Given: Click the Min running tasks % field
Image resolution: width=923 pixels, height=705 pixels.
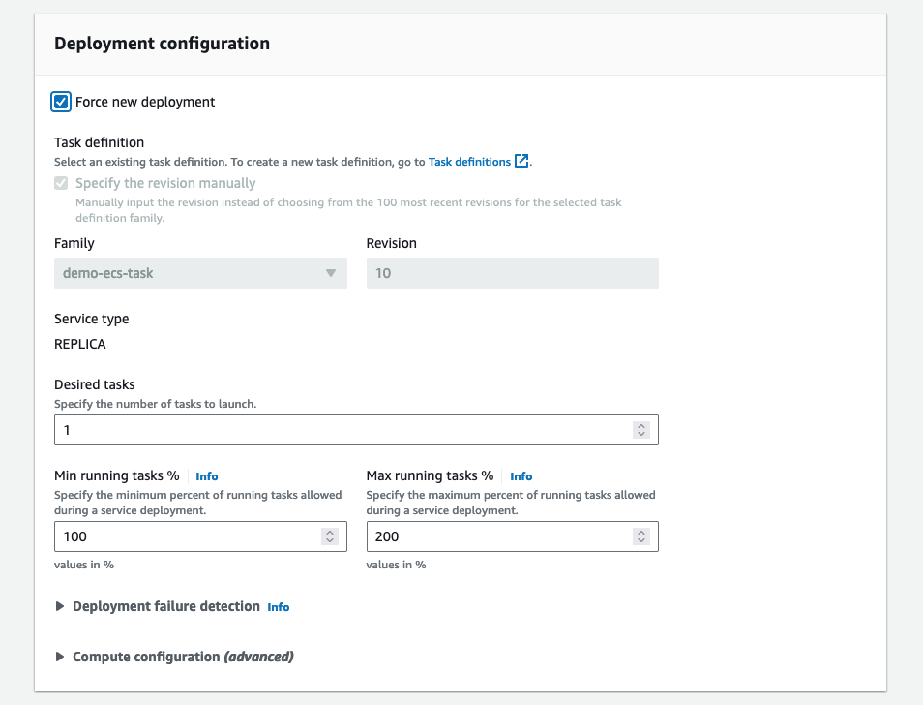Looking at the screenshot, I should [189, 536].
